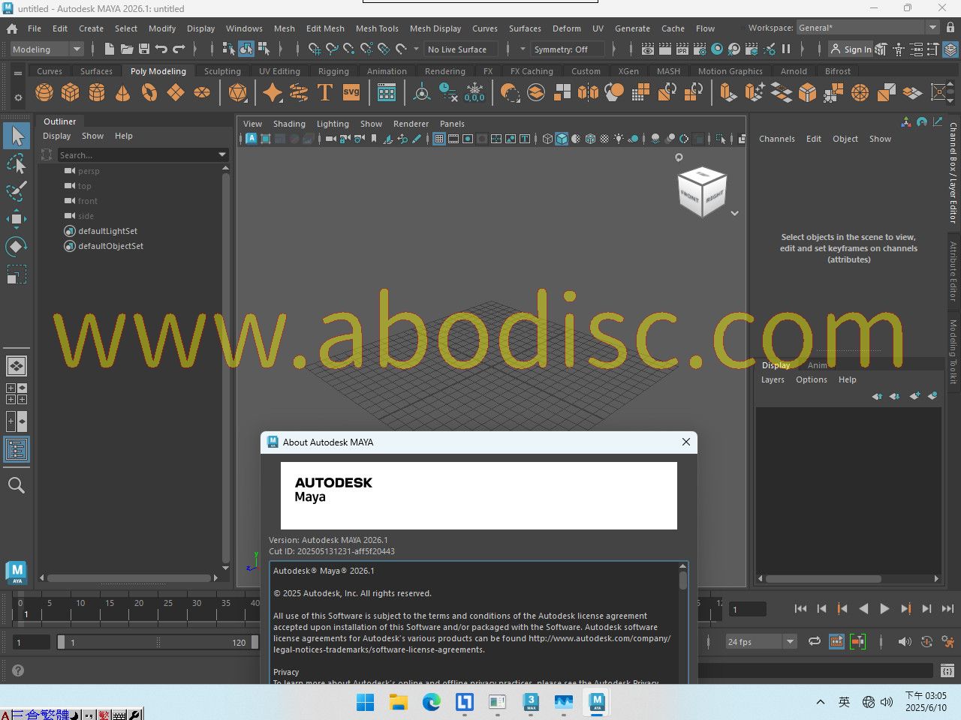Switch to the Sculpting shelf tab

[x=222, y=71]
